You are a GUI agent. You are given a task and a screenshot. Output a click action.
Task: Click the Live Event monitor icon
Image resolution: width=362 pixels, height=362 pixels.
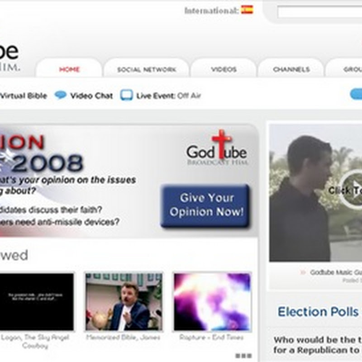tap(127, 95)
